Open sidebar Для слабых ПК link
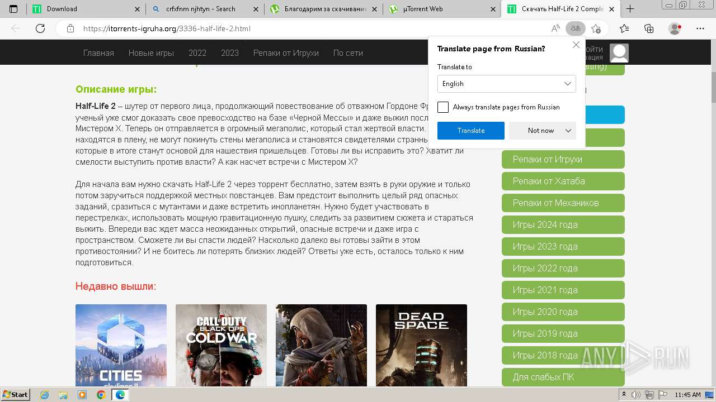Viewport: 716px width, 402px height. point(563,377)
